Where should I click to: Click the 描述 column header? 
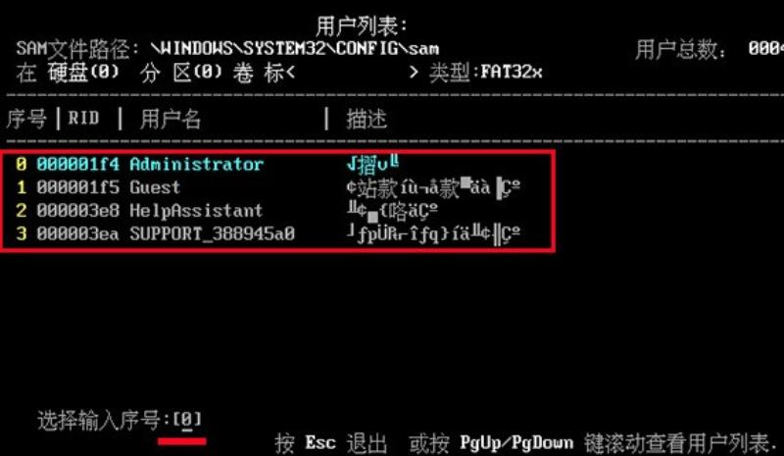coord(367,119)
